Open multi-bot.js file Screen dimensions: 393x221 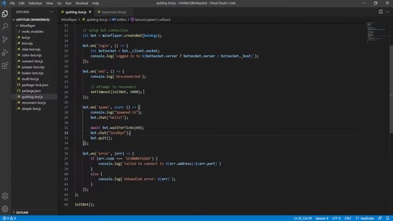coord(30,79)
